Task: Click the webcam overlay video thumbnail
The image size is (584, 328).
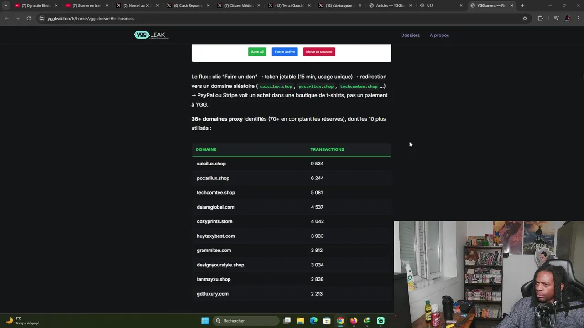Action: click(489, 274)
